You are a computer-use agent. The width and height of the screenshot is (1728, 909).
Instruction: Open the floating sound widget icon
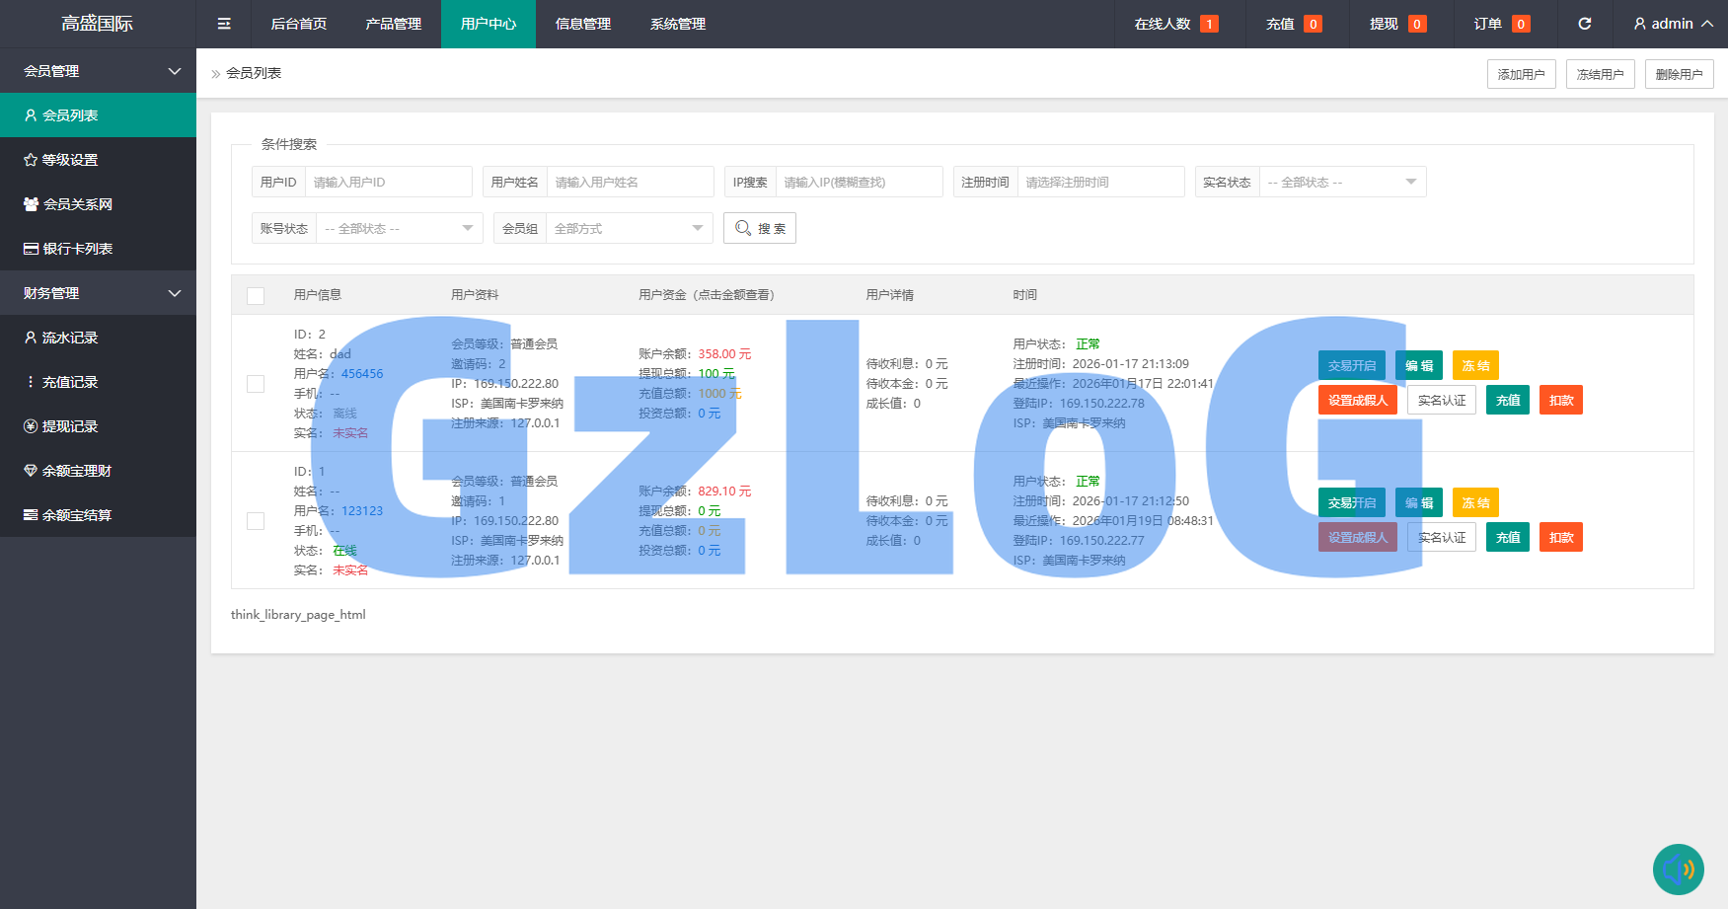pyautogui.click(x=1678, y=869)
